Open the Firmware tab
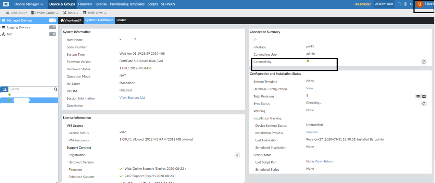This screenshot has width=435, height=183. [x=85, y=4]
